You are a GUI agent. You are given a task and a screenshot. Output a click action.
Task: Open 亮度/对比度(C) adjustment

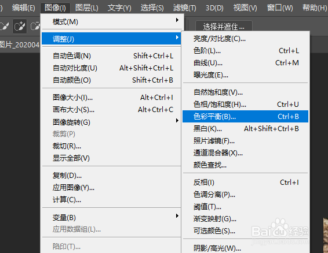point(245,39)
